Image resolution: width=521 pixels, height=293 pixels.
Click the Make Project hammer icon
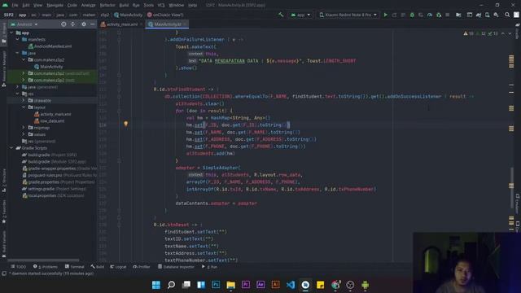point(281,15)
